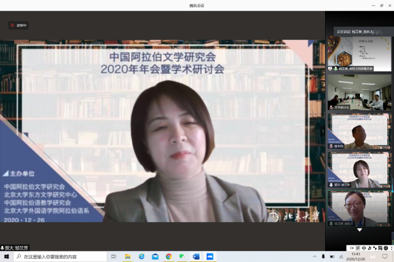Open Task View from the taskbar
This screenshot has width=394, height=262.
[114, 256]
